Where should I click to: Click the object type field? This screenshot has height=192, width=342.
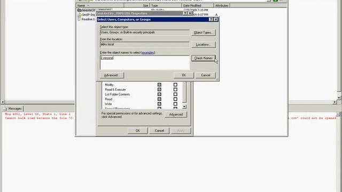pos(145,33)
